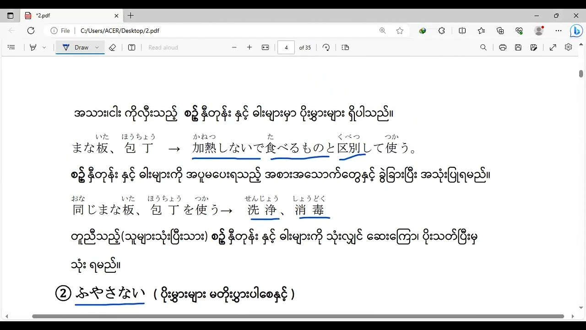Open the Extensions puzzle icon
This screenshot has height=330, width=586.
[x=441, y=31]
